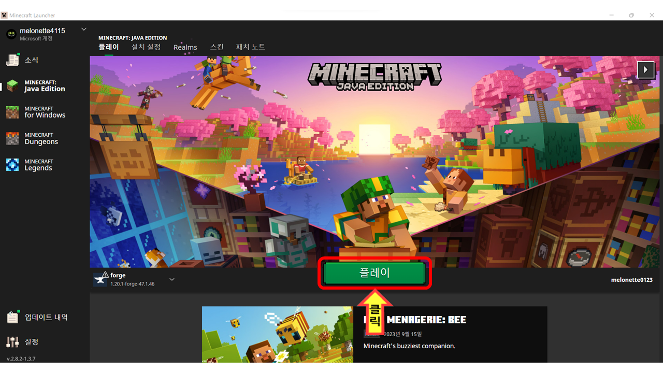Open Minecraft Dungeons icon
This screenshot has width=663, height=373.
tap(12, 138)
